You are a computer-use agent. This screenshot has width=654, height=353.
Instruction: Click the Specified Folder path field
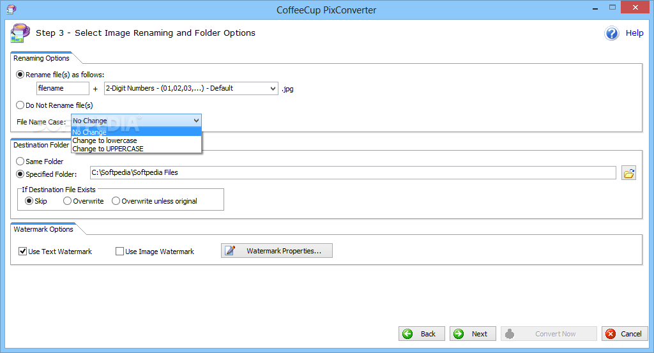(x=353, y=172)
